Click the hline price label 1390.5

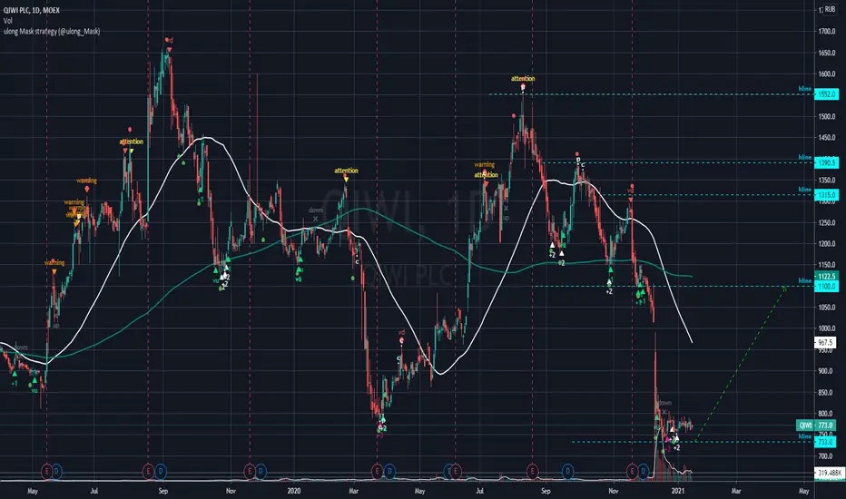point(827,162)
